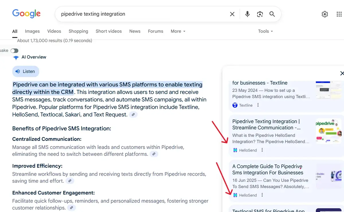This screenshot has width=344, height=212.
Task: Clear the search query text
Action: click(x=232, y=14)
